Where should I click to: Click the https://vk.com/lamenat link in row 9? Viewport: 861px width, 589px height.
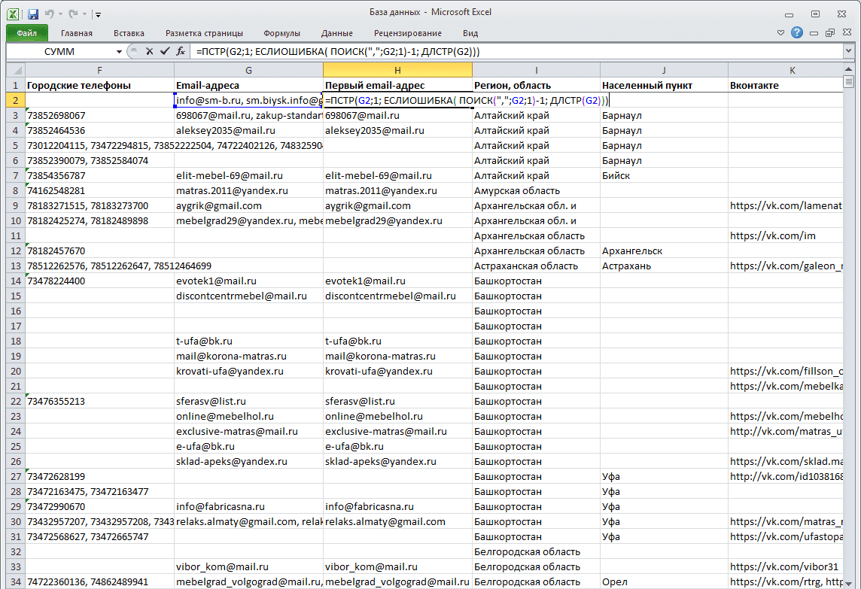[785, 206]
